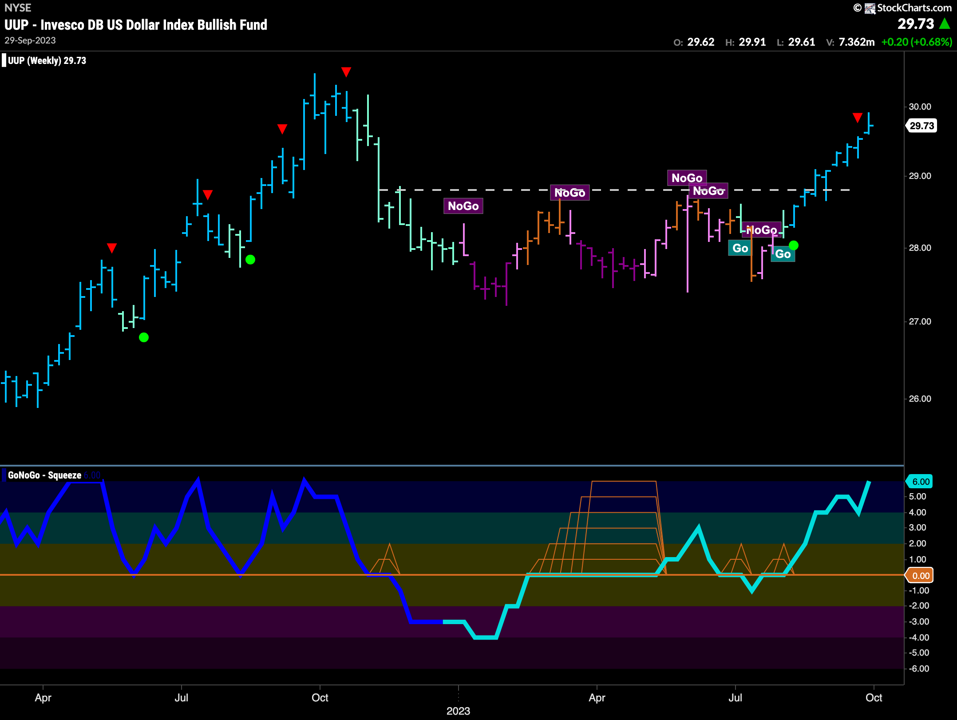Click the green dot near 26.80 in June 2022
This screenshot has height=720, width=957.
[x=144, y=337]
